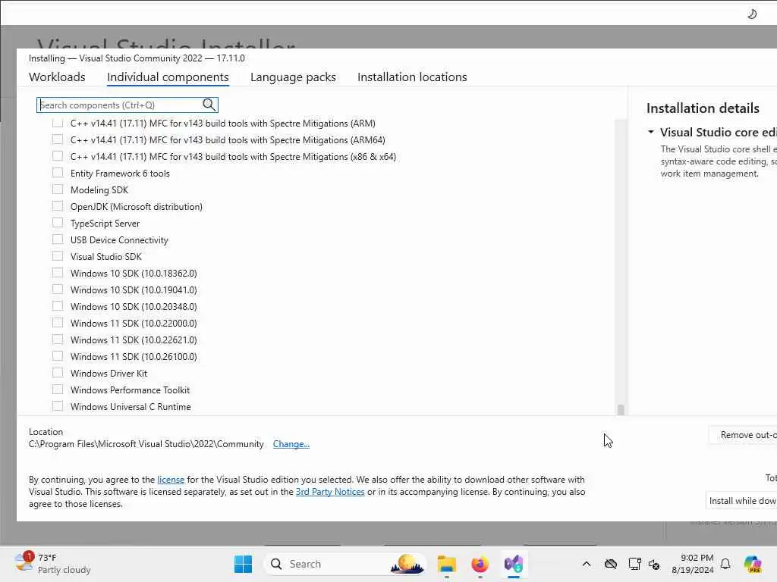Screen dimensions: 777x582
Task: Click the taskbar Search box
Action: [345, 564]
